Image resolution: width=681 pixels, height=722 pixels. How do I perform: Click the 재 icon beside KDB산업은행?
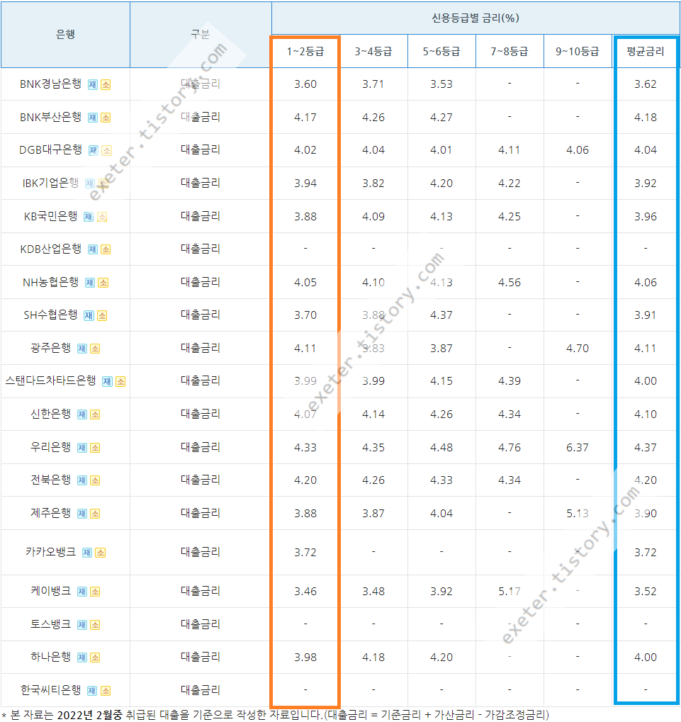pos(93,249)
